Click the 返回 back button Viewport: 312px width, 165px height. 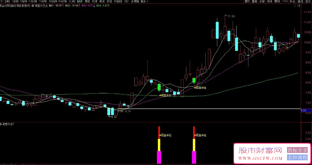click(x=308, y=2)
